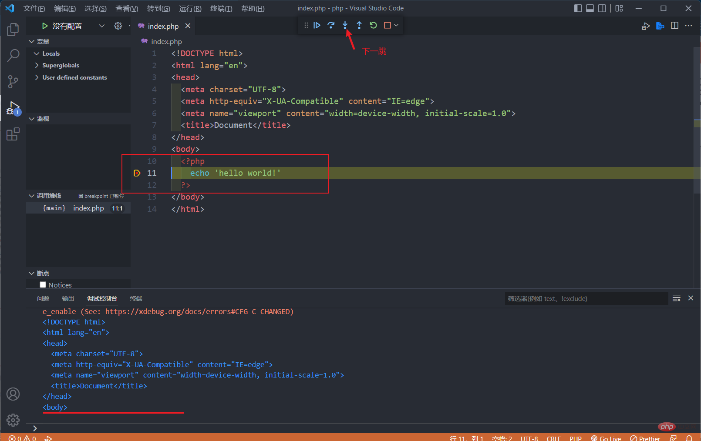
Task: Click the debug console filter input
Action: point(586,298)
